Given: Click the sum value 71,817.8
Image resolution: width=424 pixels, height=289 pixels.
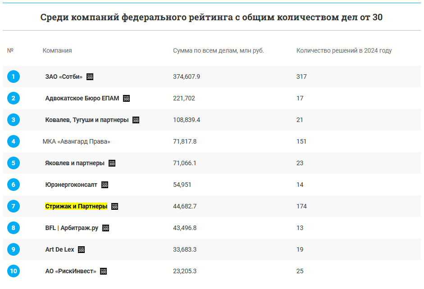Looking at the screenshot, I should pyautogui.click(x=185, y=141).
